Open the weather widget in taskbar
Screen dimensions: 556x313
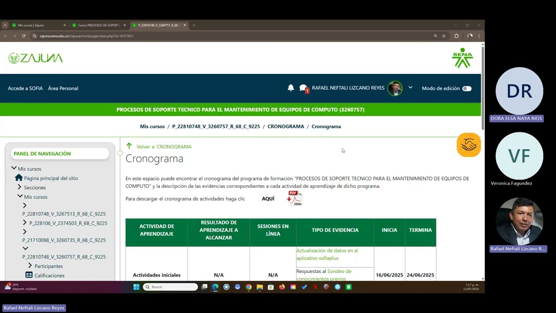click(x=20, y=287)
